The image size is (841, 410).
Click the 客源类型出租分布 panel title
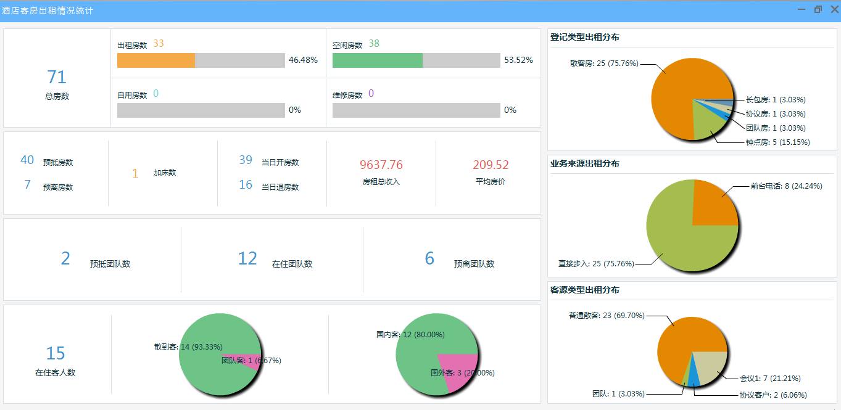(x=585, y=290)
